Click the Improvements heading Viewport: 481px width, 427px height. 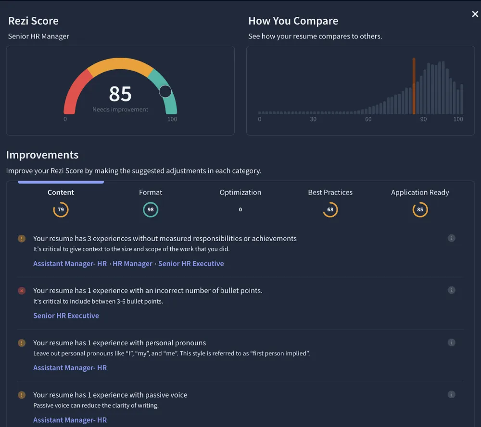42,155
